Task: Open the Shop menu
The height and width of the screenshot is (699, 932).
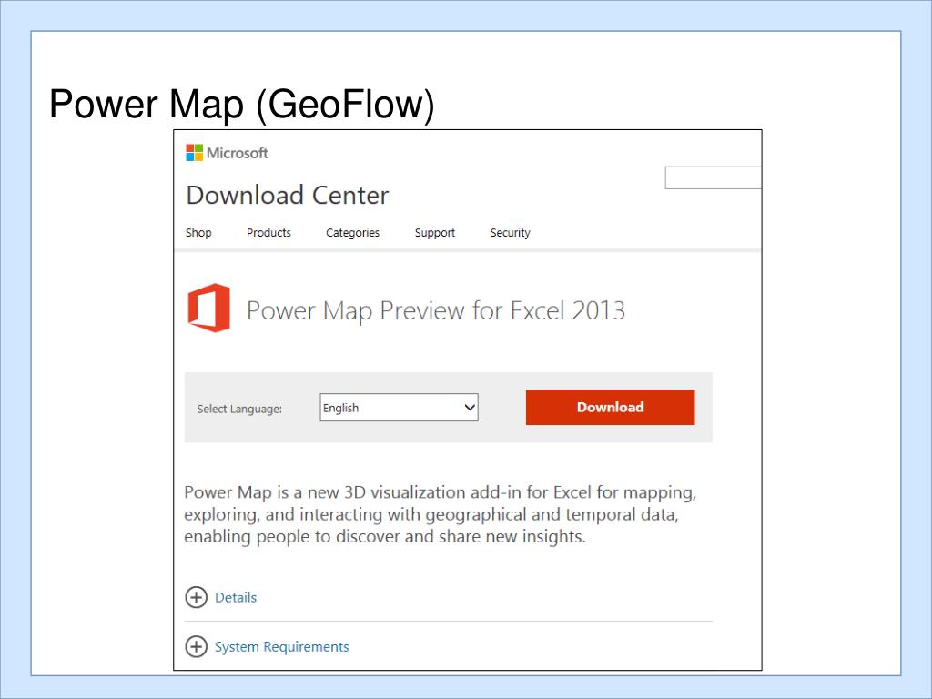Action: (198, 232)
